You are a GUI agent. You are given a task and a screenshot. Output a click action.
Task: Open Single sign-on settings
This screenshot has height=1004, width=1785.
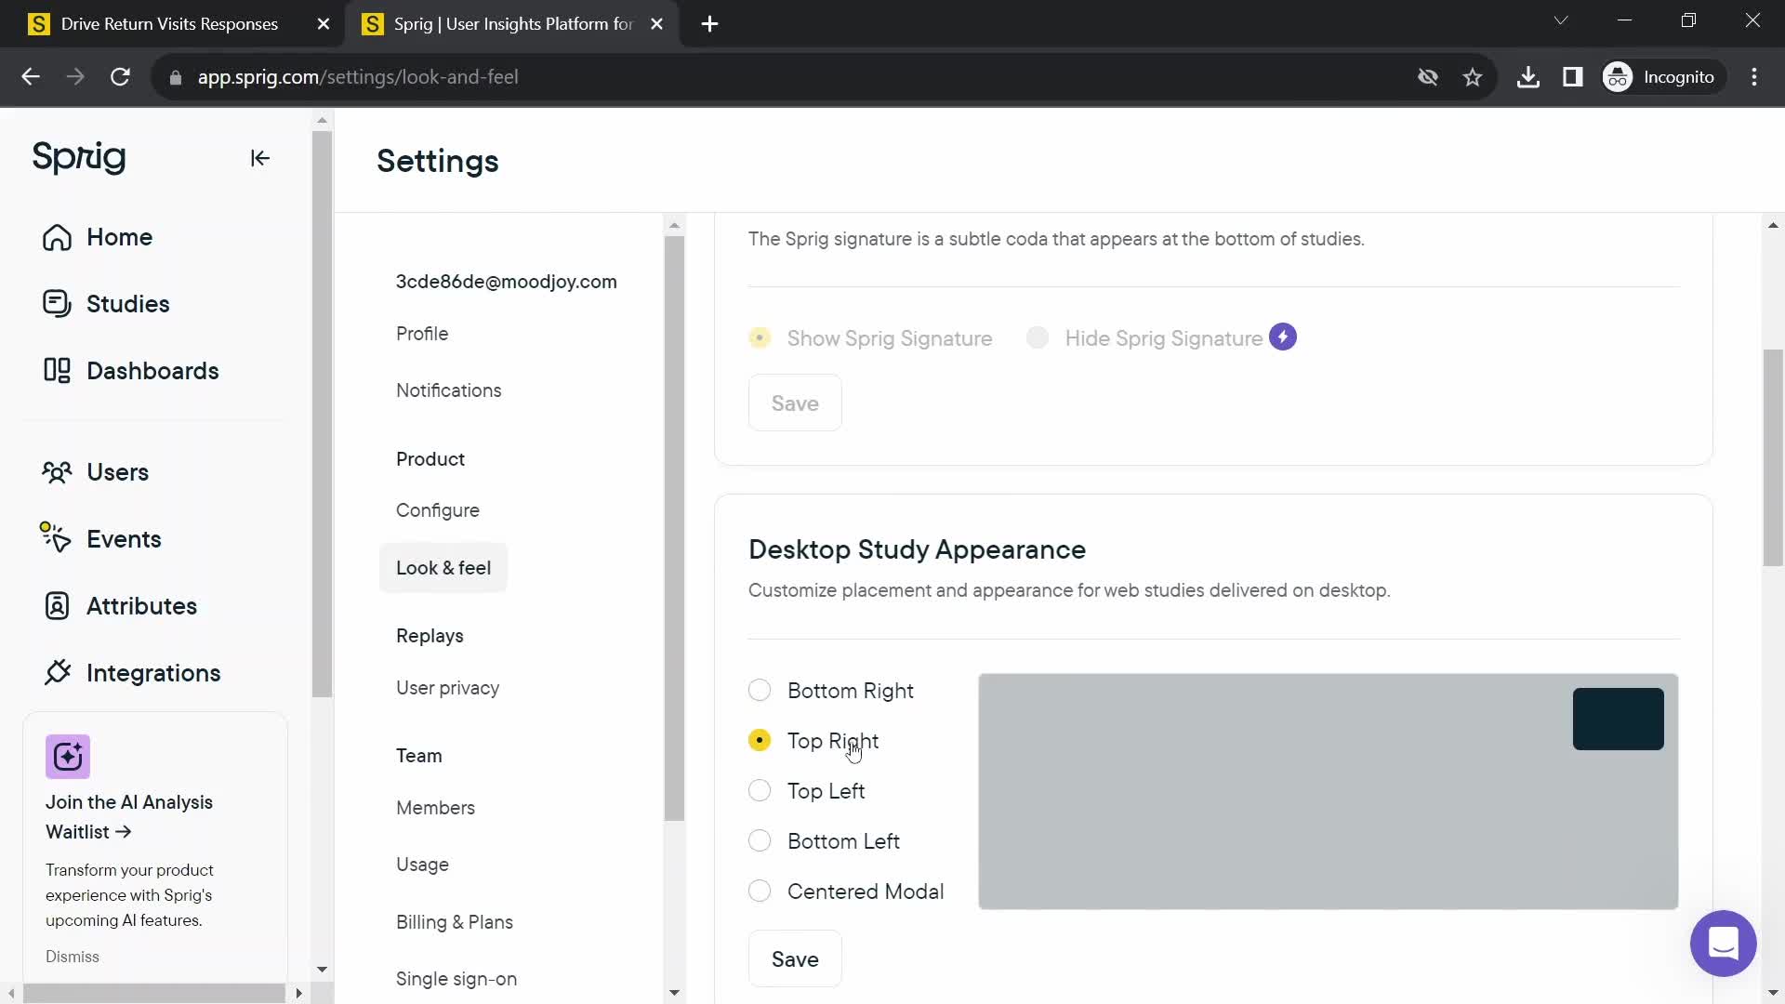tap(456, 979)
